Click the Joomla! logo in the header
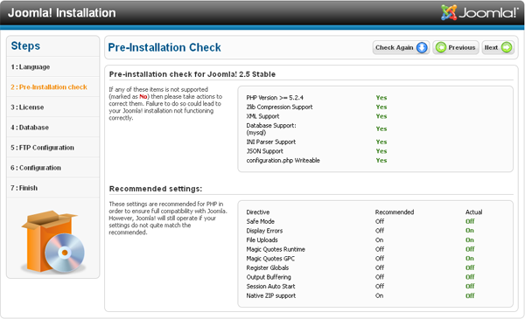This screenshot has width=525, height=319. (479, 13)
